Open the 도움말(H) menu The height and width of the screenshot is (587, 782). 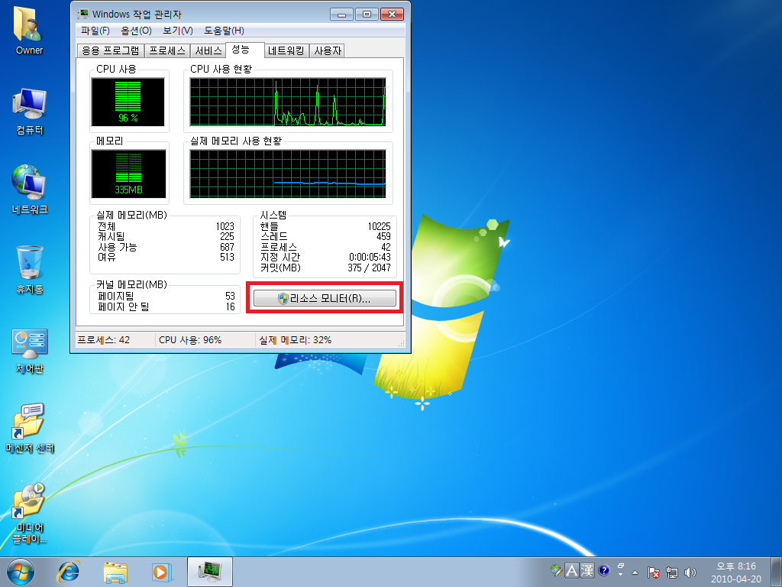pyautogui.click(x=224, y=31)
